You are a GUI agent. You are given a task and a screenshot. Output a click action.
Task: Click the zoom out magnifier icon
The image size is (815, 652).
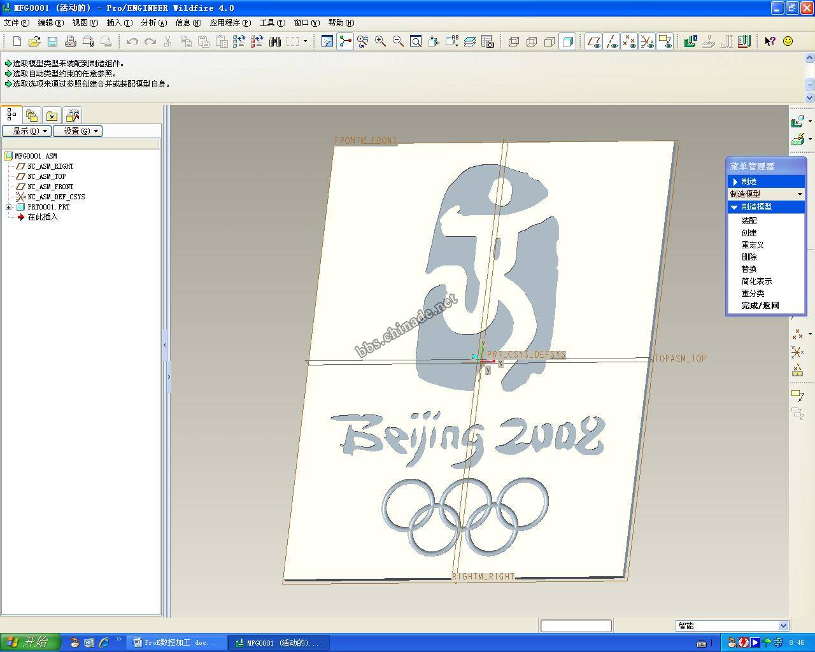pyautogui.click(x=398, y=41)
